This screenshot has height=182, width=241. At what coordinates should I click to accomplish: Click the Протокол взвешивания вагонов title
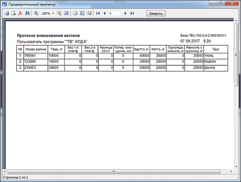tap(48, 36)
